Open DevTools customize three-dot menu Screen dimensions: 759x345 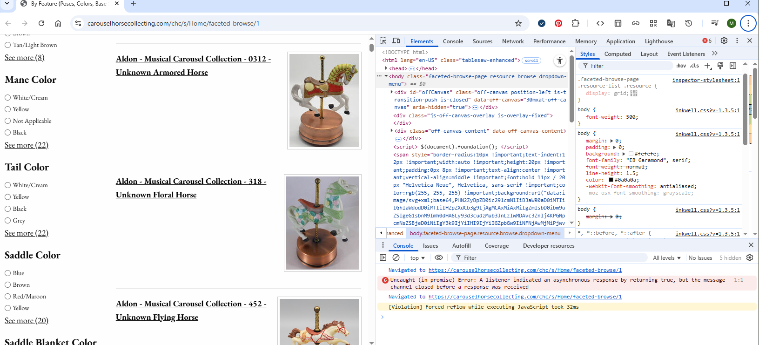click(x=737, y=41)
